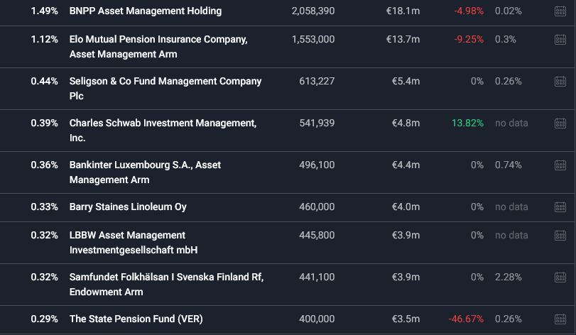576x335 pixels.
Task: Select LBBW Asset Management Investmentgesellschaft name
Action: coord(134,242)
